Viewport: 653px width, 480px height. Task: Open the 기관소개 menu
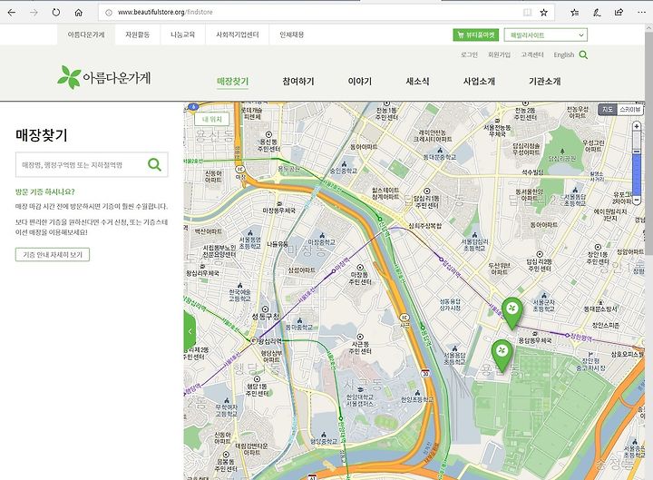(545, 82)
